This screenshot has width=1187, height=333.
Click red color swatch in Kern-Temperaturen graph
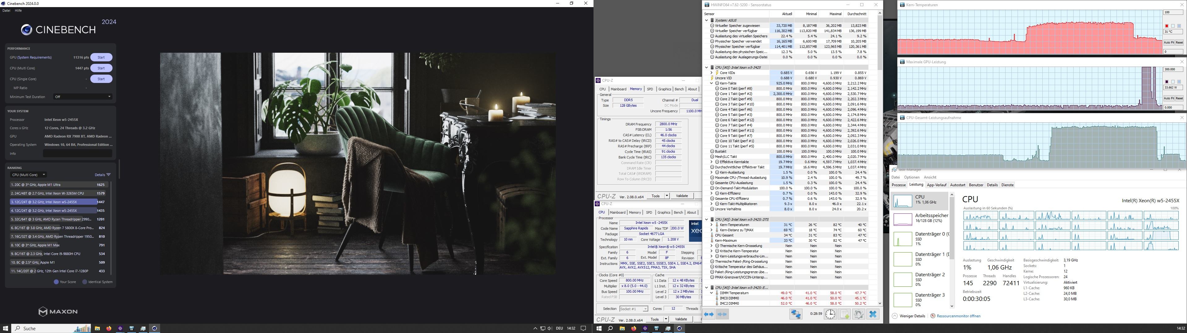pos(1167,26)
